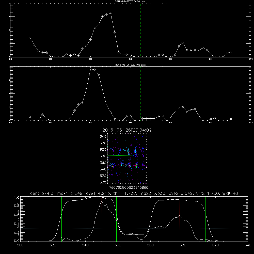
Task: Click the 500 label on the bottom plot x-axis
Action: point(20,245)
